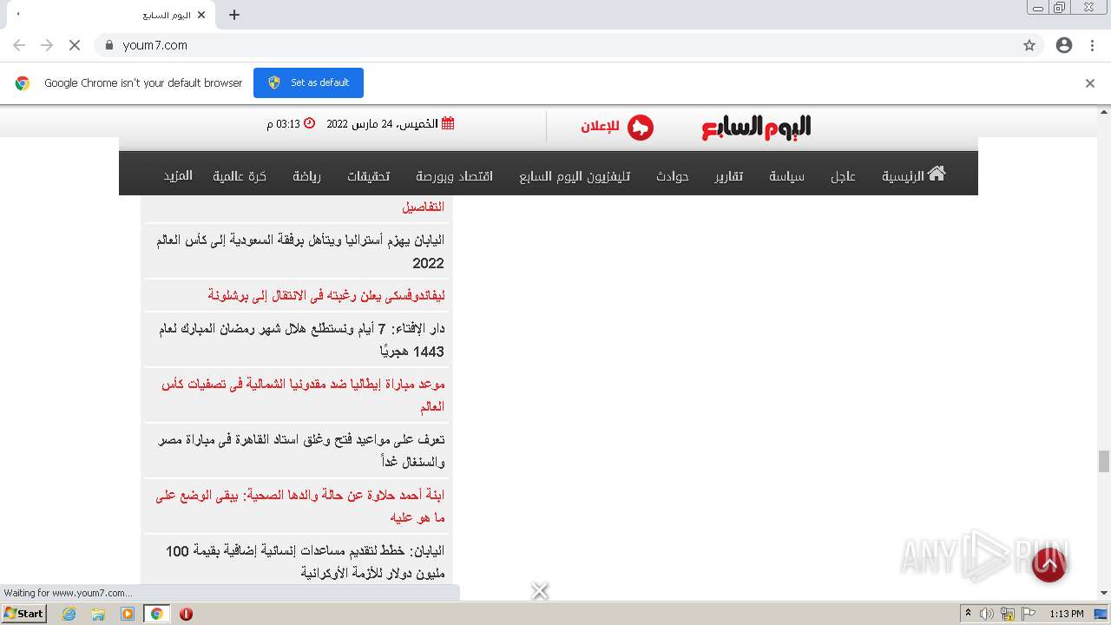The height and width of the screenshot is (625, 1111).
Task: Click the red للإعلان arrow icon
Action: [641, 128]
